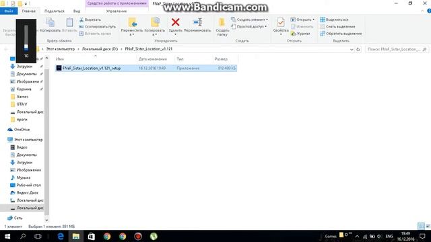Open Яндекс.Диск in the navigation pane

click(x=27, y=193)
